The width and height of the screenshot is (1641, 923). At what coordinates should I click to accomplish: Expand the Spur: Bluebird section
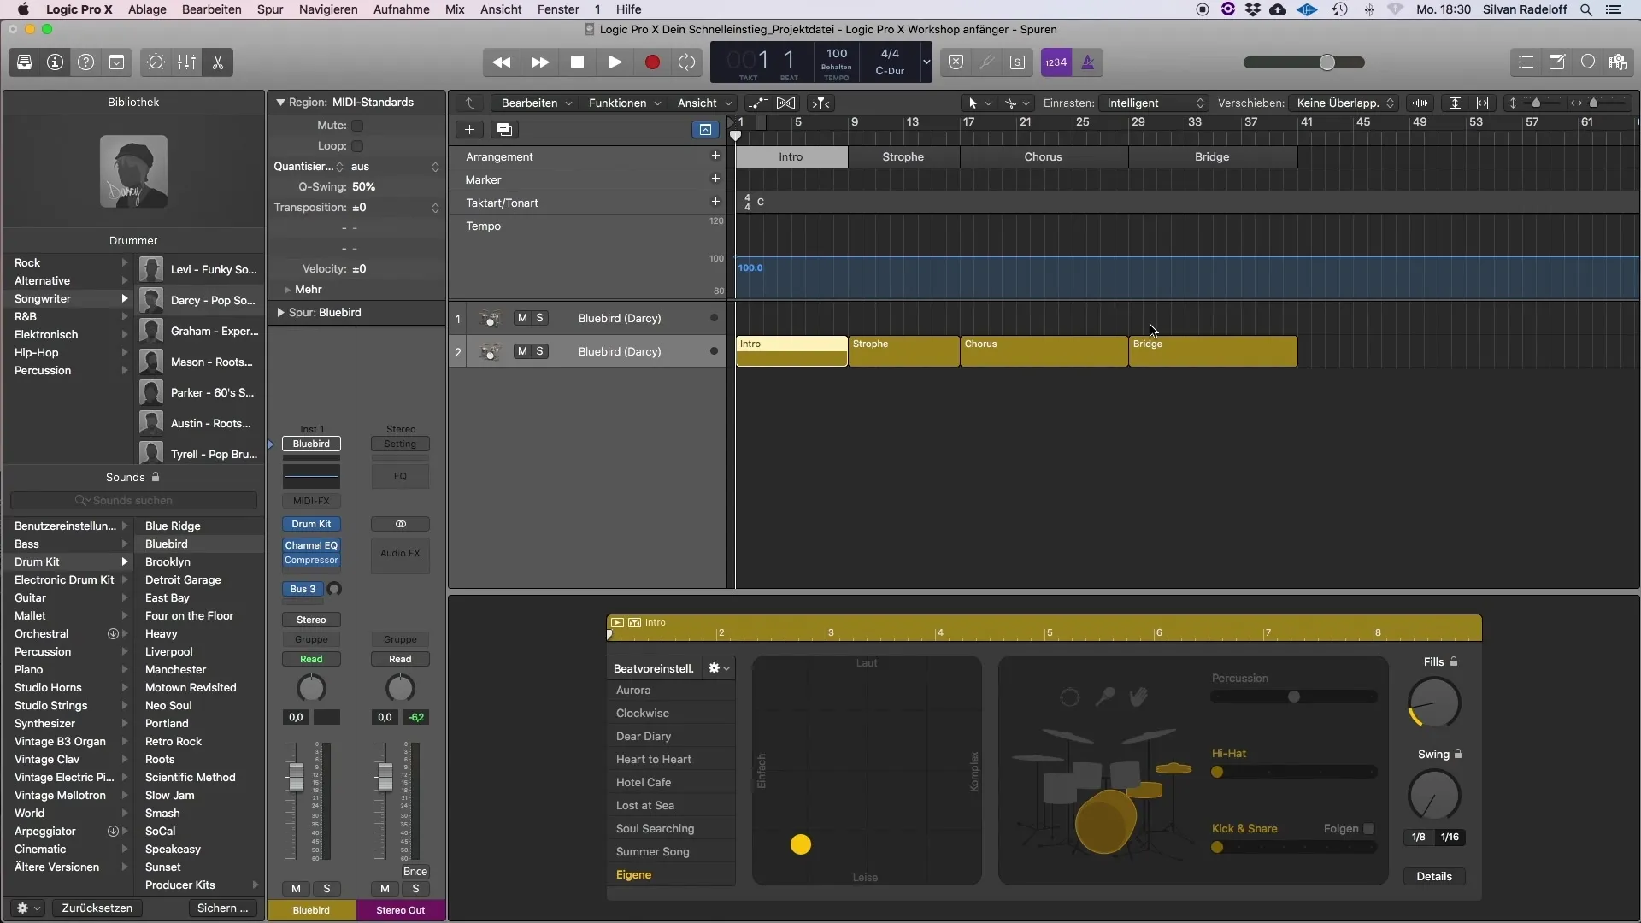pos(280,313)
